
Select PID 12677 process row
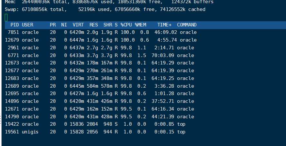99,71
